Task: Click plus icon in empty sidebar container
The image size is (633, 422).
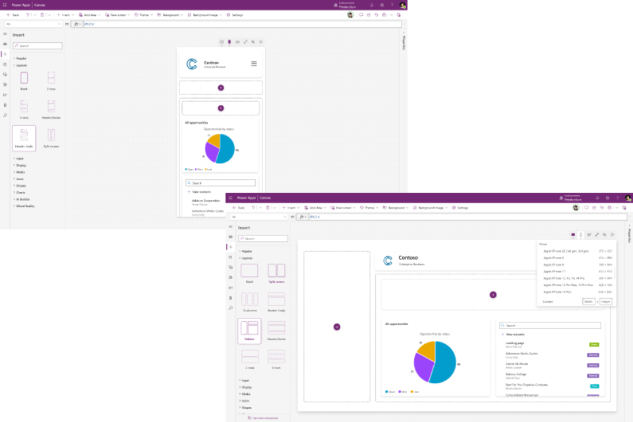Action: pos(337,326)
